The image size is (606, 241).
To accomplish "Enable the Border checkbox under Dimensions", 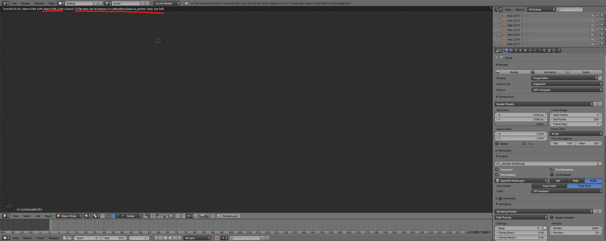I will pyautogui.click(x=497, y=144).
